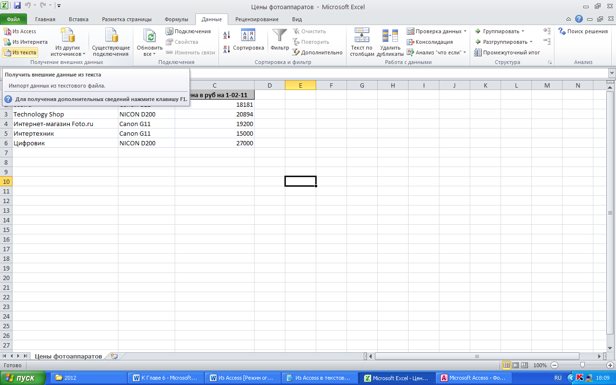Sort descending Я to A
The height and width of the screenshot is (385, 616).
[x=227, y=50]
